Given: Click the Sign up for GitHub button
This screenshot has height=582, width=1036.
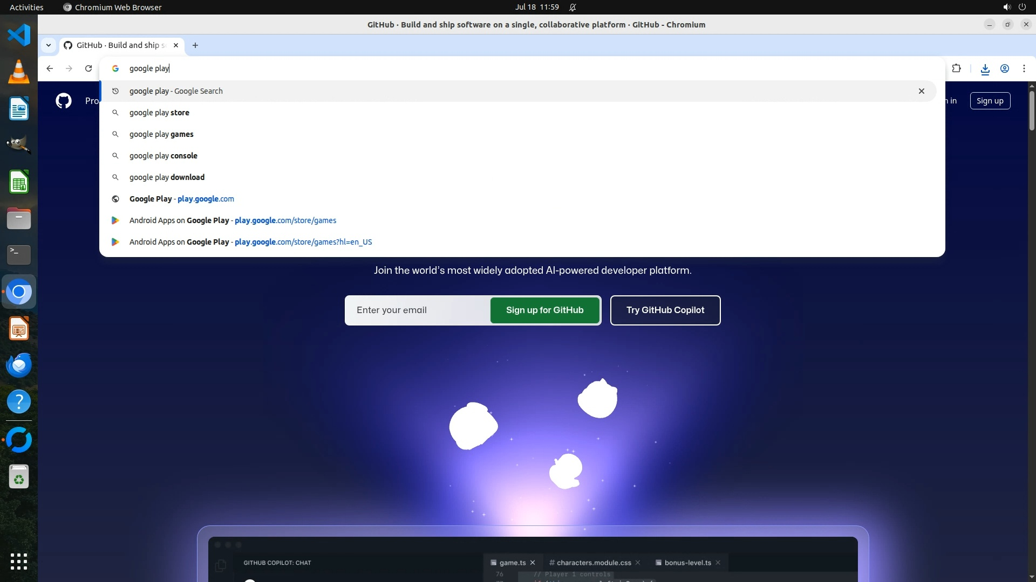Looking at the screenshot, I should click(x=544, y=310).
